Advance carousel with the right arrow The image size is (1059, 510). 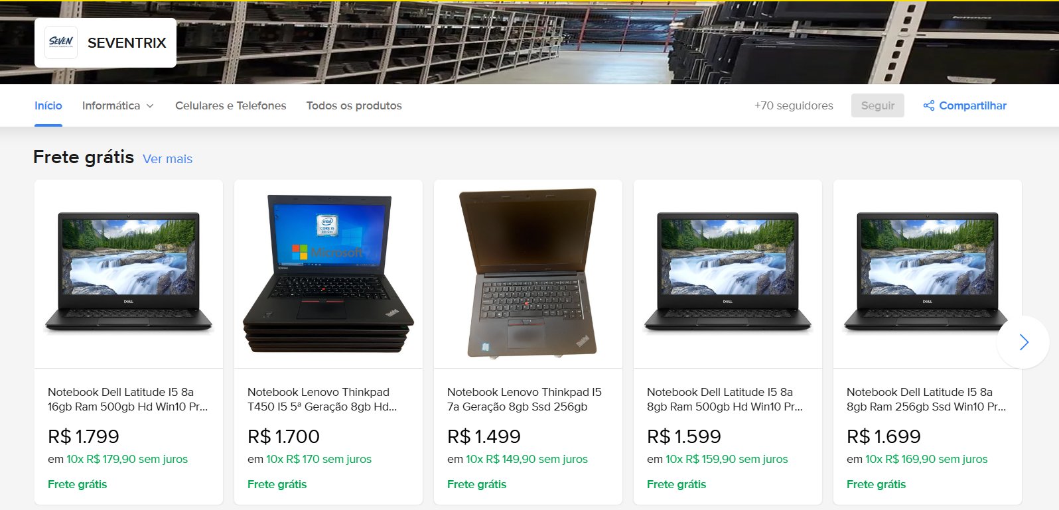pos(1023,342)
